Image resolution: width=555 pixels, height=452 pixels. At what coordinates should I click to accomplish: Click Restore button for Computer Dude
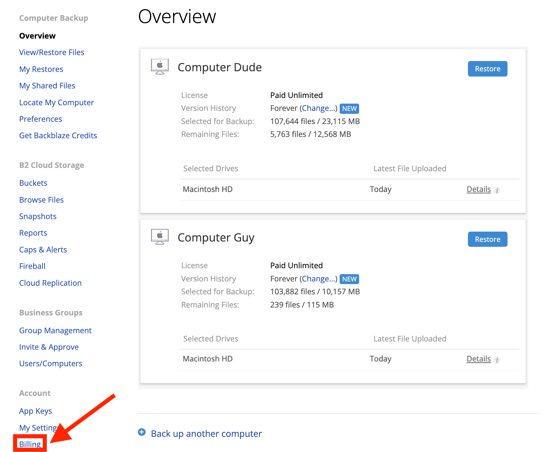487,69
